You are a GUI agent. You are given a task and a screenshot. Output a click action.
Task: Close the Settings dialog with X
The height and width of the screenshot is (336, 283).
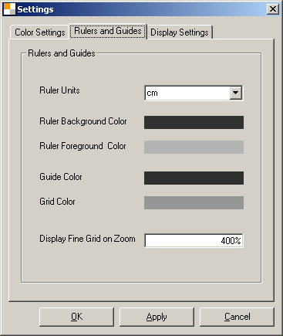[272, 9]
